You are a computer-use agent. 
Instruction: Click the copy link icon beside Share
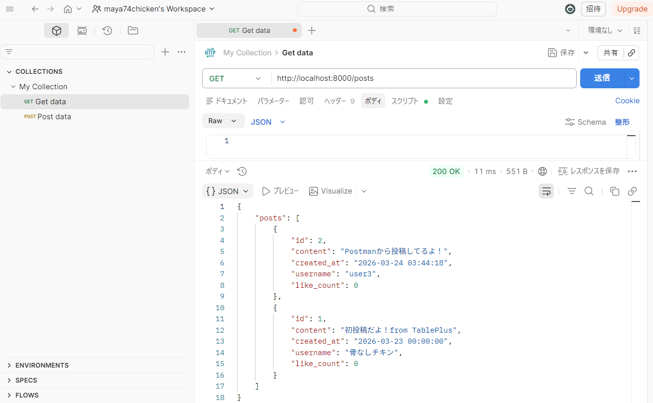tap(632, 52)
